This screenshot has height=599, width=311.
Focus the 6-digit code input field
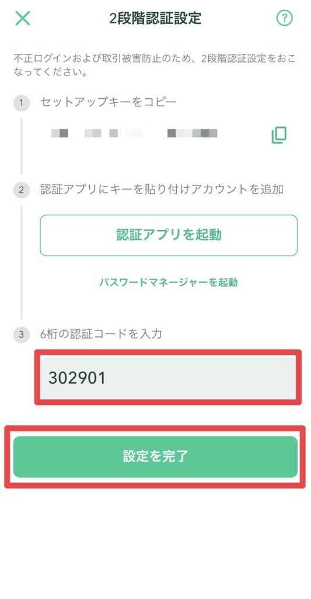click(x=168, y=378)
